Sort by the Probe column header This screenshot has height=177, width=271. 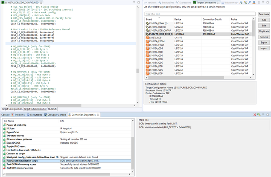tap(241, 19)
